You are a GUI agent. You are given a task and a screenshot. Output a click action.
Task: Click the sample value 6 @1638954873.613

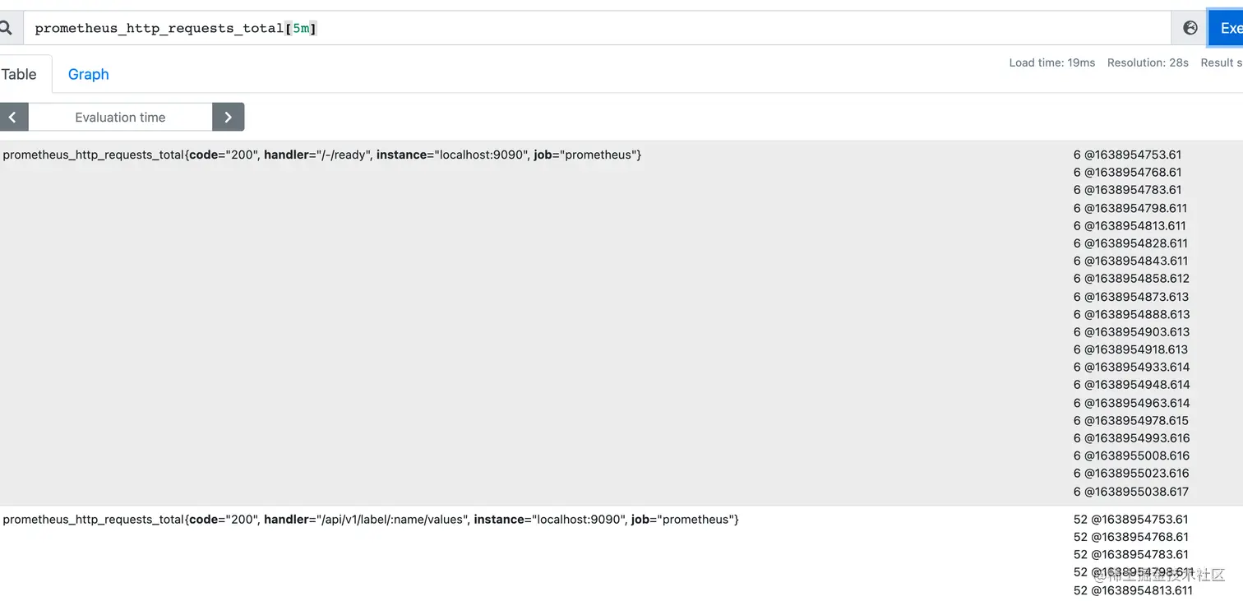point(1131,297)
